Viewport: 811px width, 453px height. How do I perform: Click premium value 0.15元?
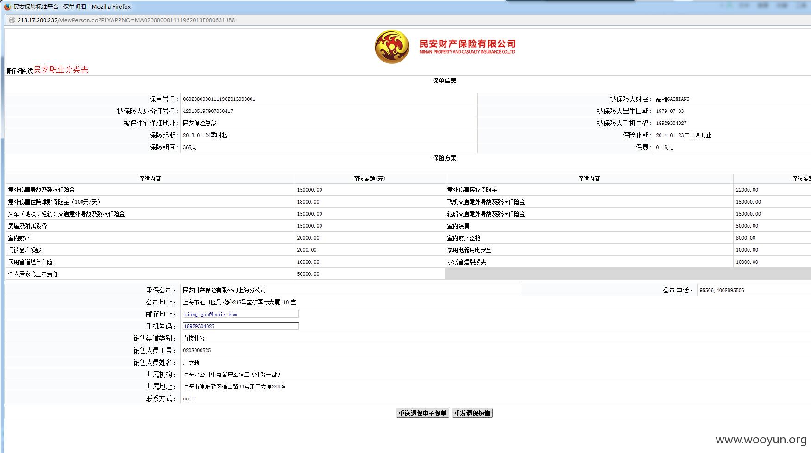tap(664, 147)
